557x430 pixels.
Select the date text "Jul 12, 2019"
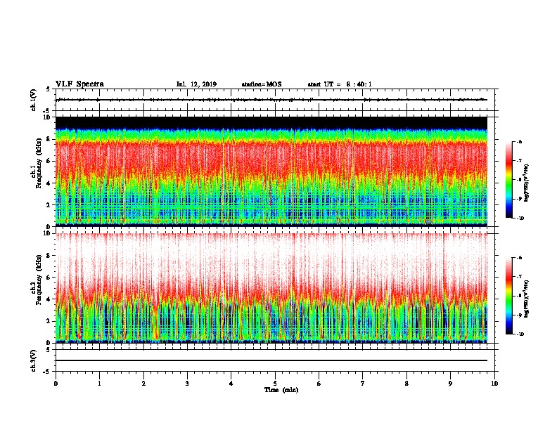click(x=196, y=84)
